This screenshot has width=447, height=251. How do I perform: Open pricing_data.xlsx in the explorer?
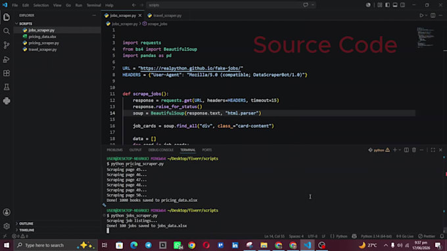point(42,37)
